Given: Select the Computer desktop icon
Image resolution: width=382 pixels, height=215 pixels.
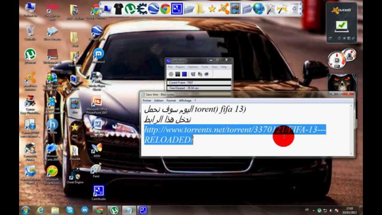Looking at the screenshot, I should (x=30, y=10).
